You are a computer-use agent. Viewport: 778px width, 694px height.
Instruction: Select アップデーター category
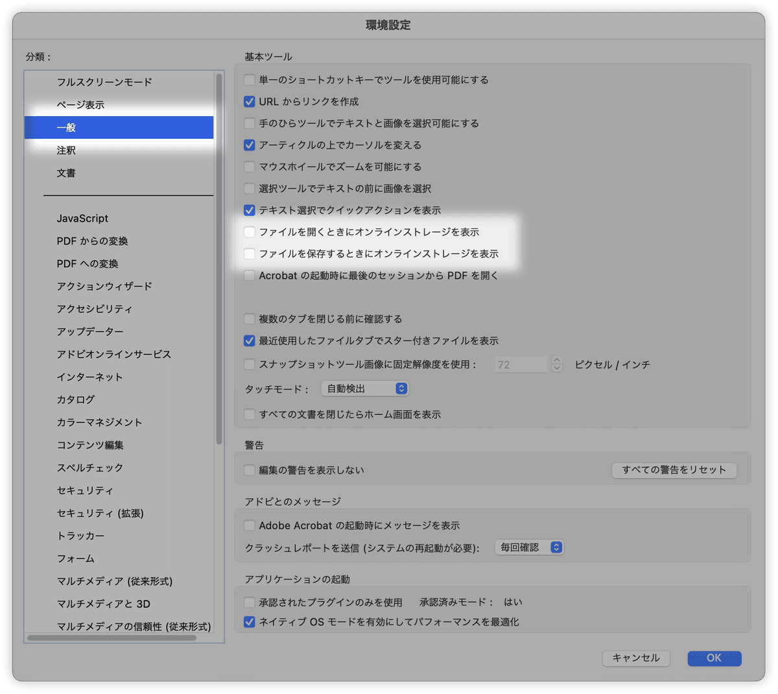tap(119, 332)
